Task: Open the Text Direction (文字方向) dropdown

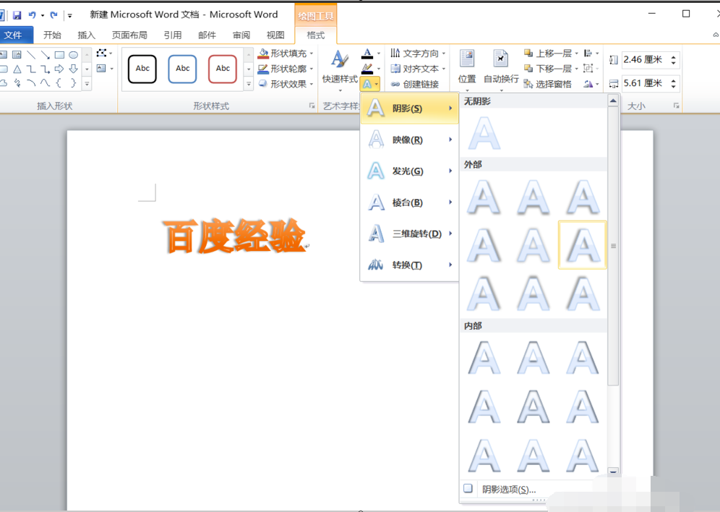Action: point(419,54)
